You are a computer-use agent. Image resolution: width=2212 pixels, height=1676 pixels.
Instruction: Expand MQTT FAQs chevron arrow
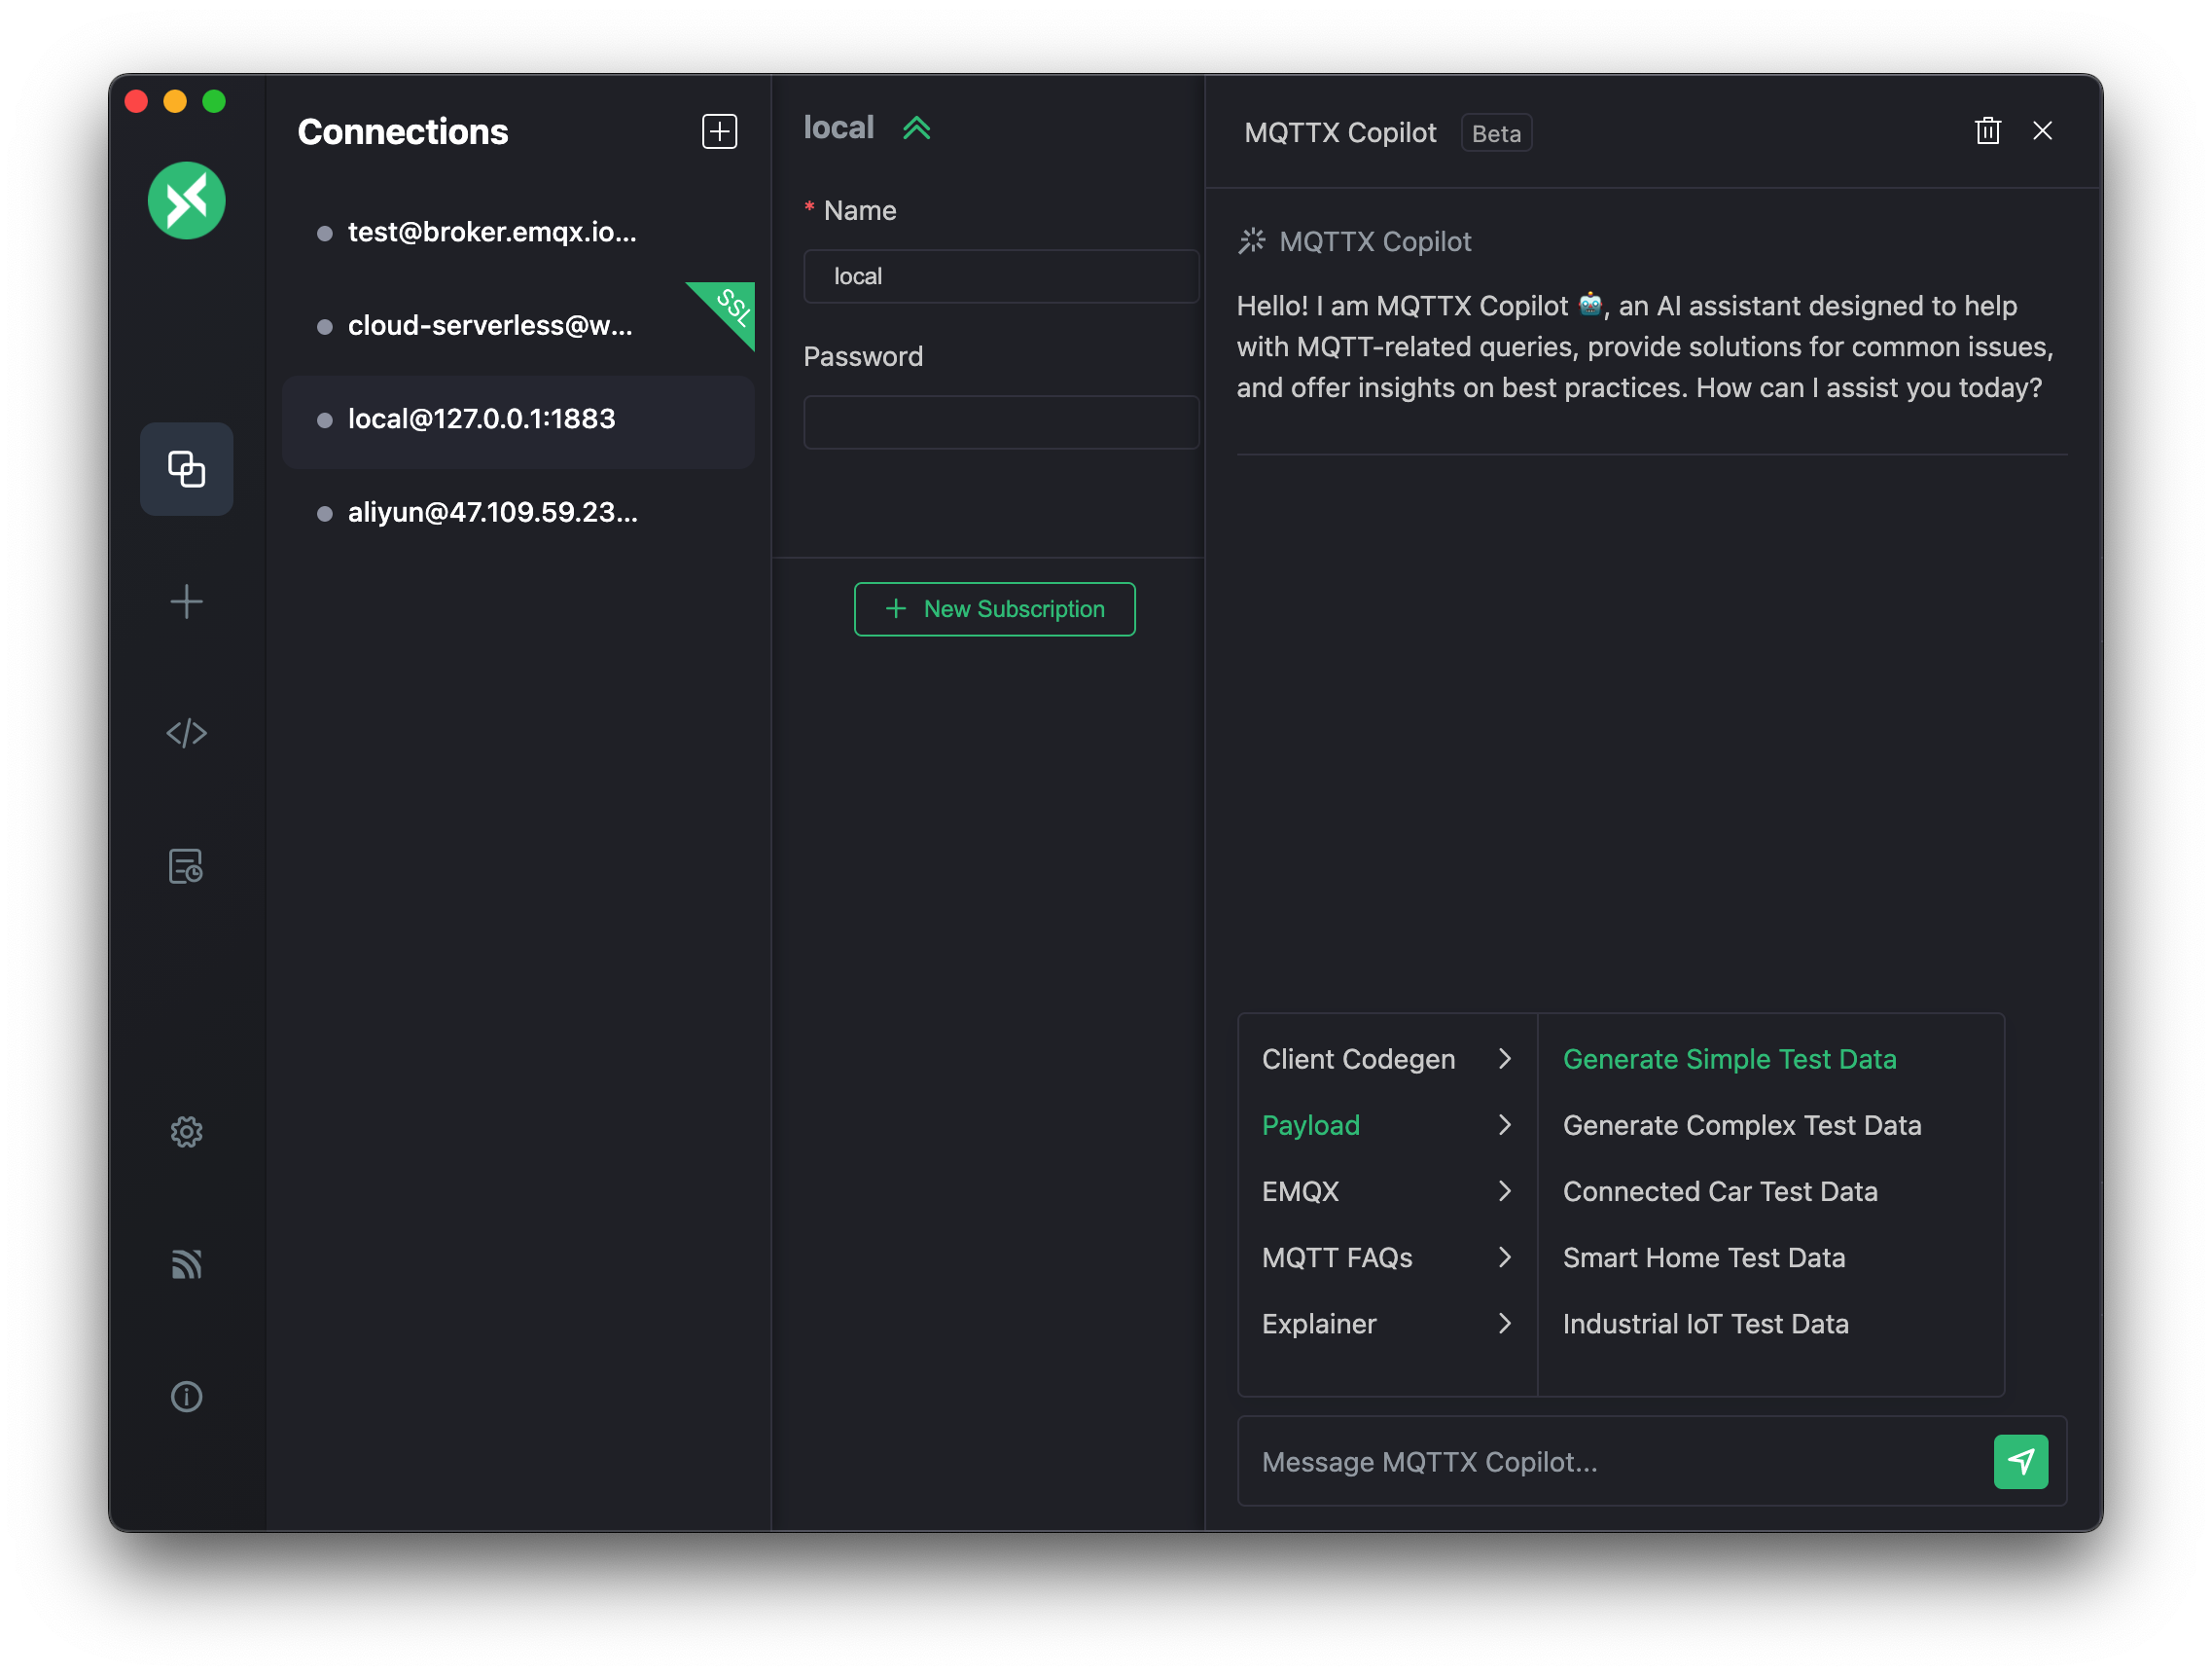coord(1504,1257)
